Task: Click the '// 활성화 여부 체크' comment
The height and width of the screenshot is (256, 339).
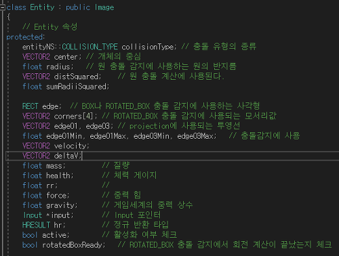Action: coord(139,235)
